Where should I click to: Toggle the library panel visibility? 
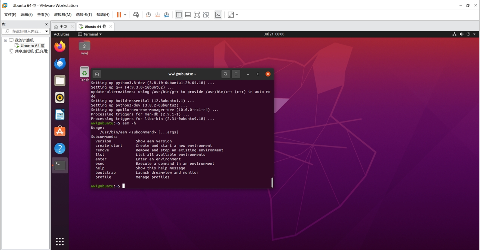(x=179, y=15)
